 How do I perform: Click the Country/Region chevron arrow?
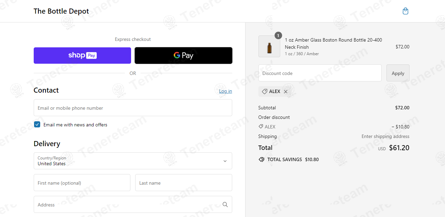coord(225,161)
